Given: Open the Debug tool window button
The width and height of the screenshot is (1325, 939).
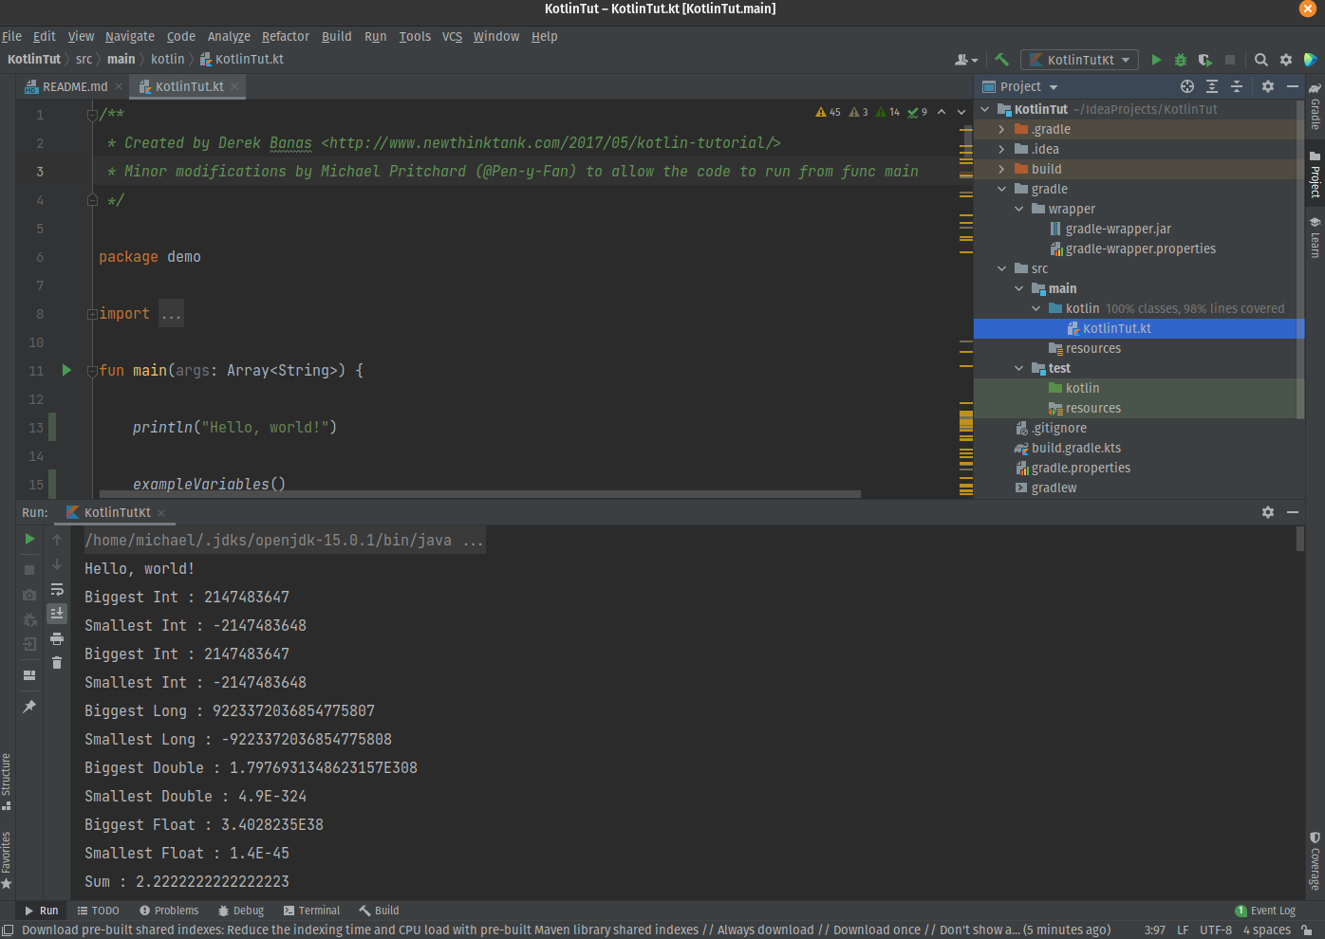Looking at the screenshot, I should (241, 911).
